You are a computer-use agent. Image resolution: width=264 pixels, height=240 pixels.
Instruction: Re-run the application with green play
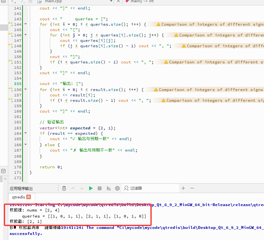(91, 188)
